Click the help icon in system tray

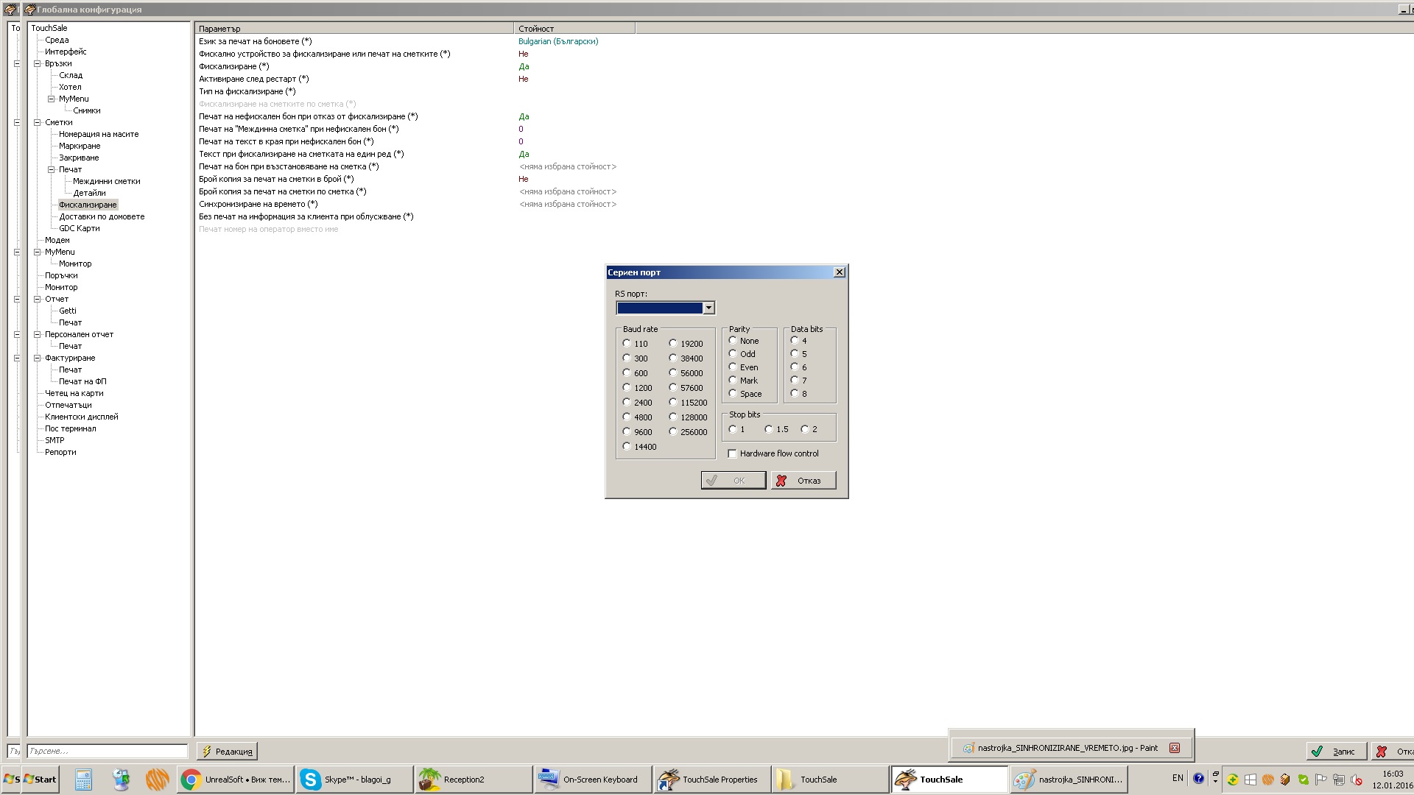click(x=1198, y=778)
